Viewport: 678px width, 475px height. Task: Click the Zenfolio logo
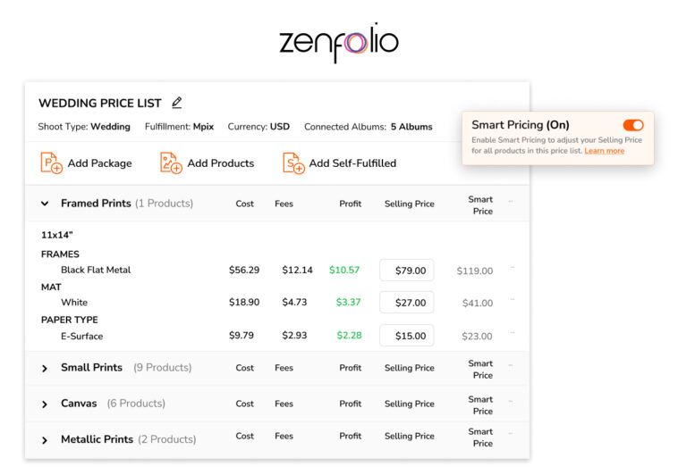[338, 42]
